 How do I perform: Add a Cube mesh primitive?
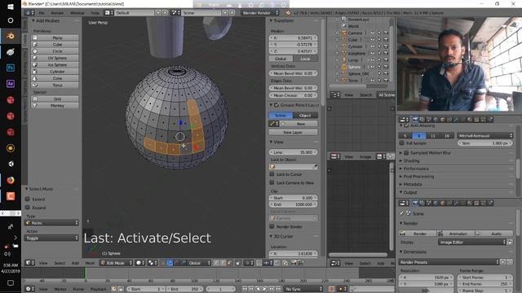[x=55, y=45]
